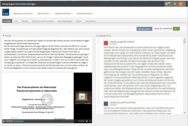Click the search magnifier icon
This screenshot has height=126, width=188.
[x=175, y=4]
